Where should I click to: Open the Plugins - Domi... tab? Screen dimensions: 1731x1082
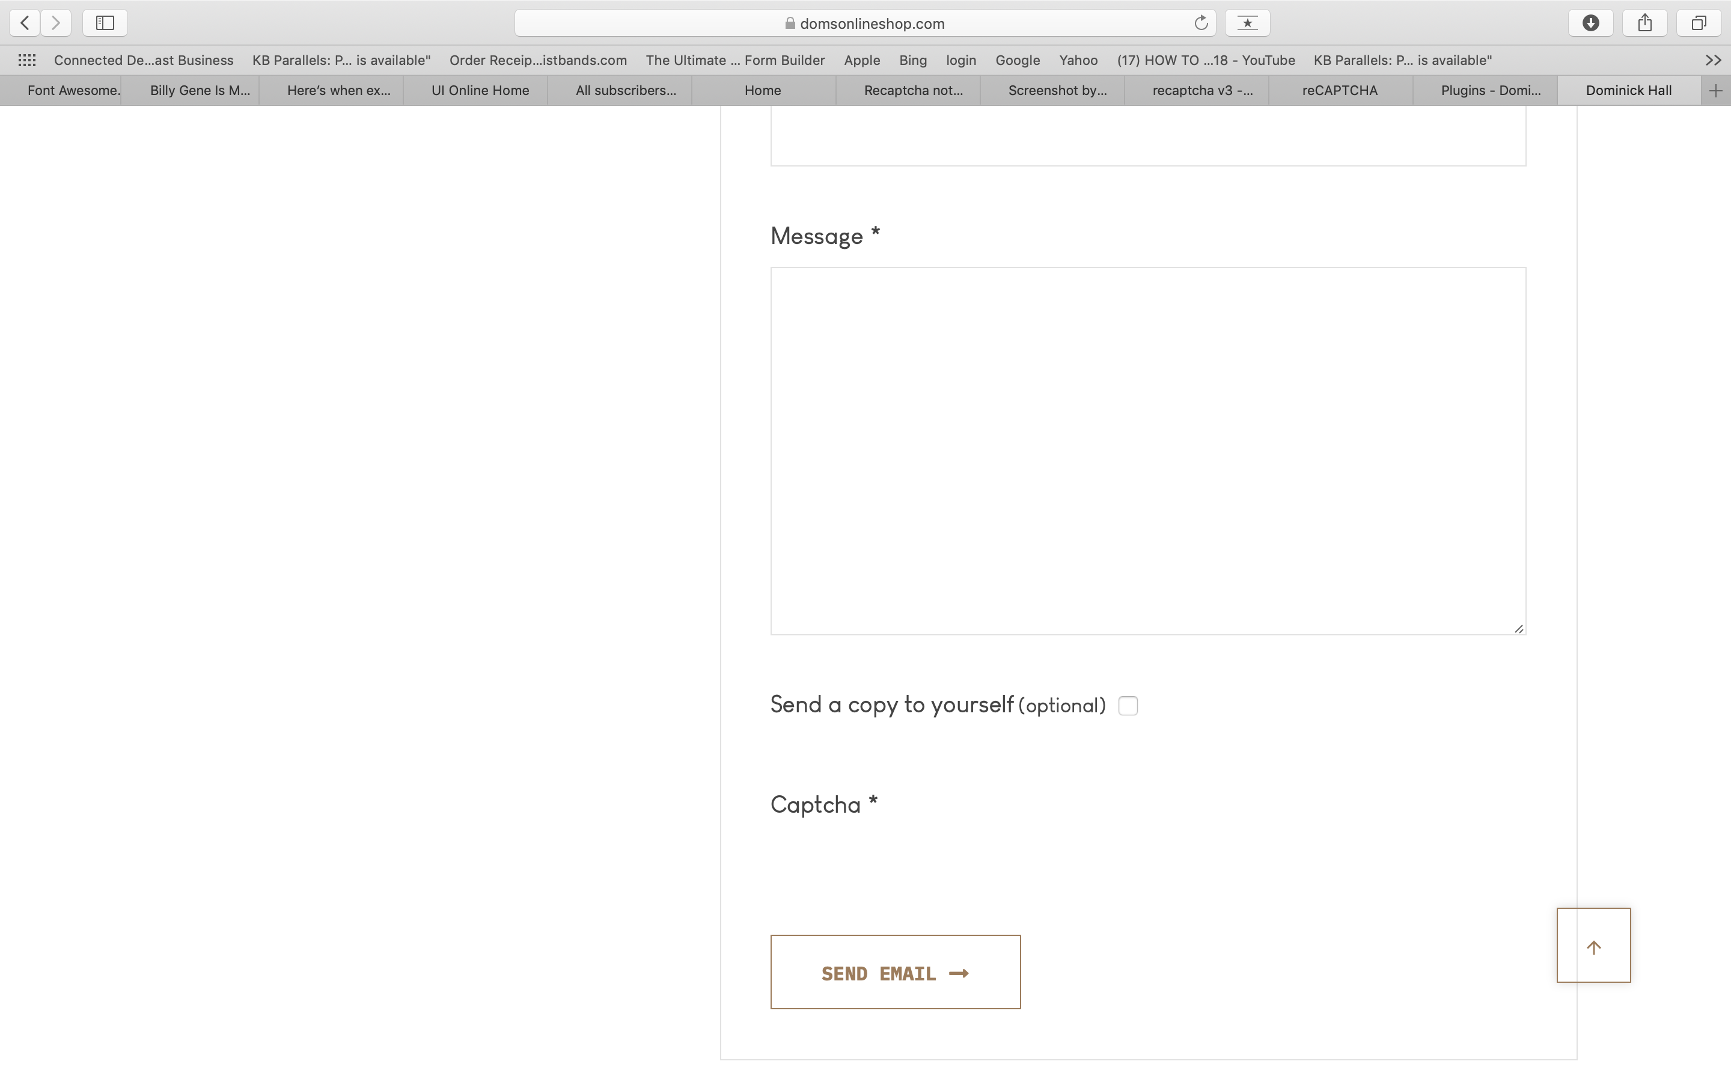(1490, 90)
